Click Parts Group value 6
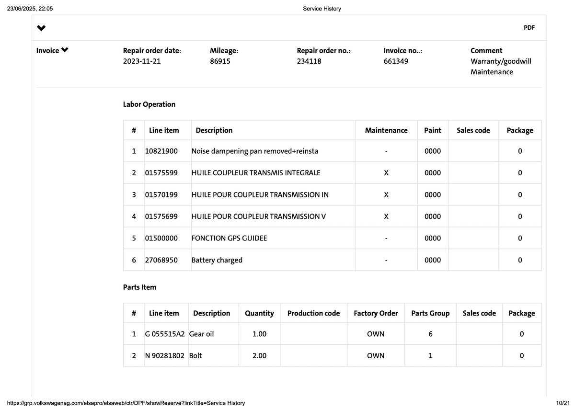The height and width of the screenshot is (409, 575). [x=430, y=334]
